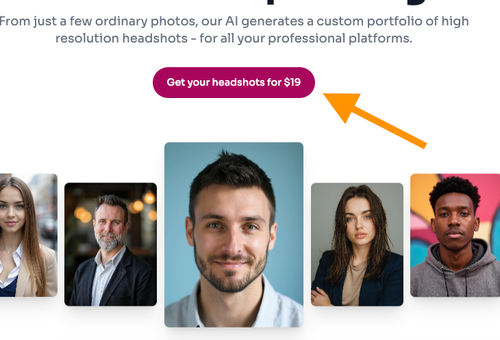Click the "Get your headshots for $19" button
Viewport: 500px width, 340px height.
[x=233, y=82]
